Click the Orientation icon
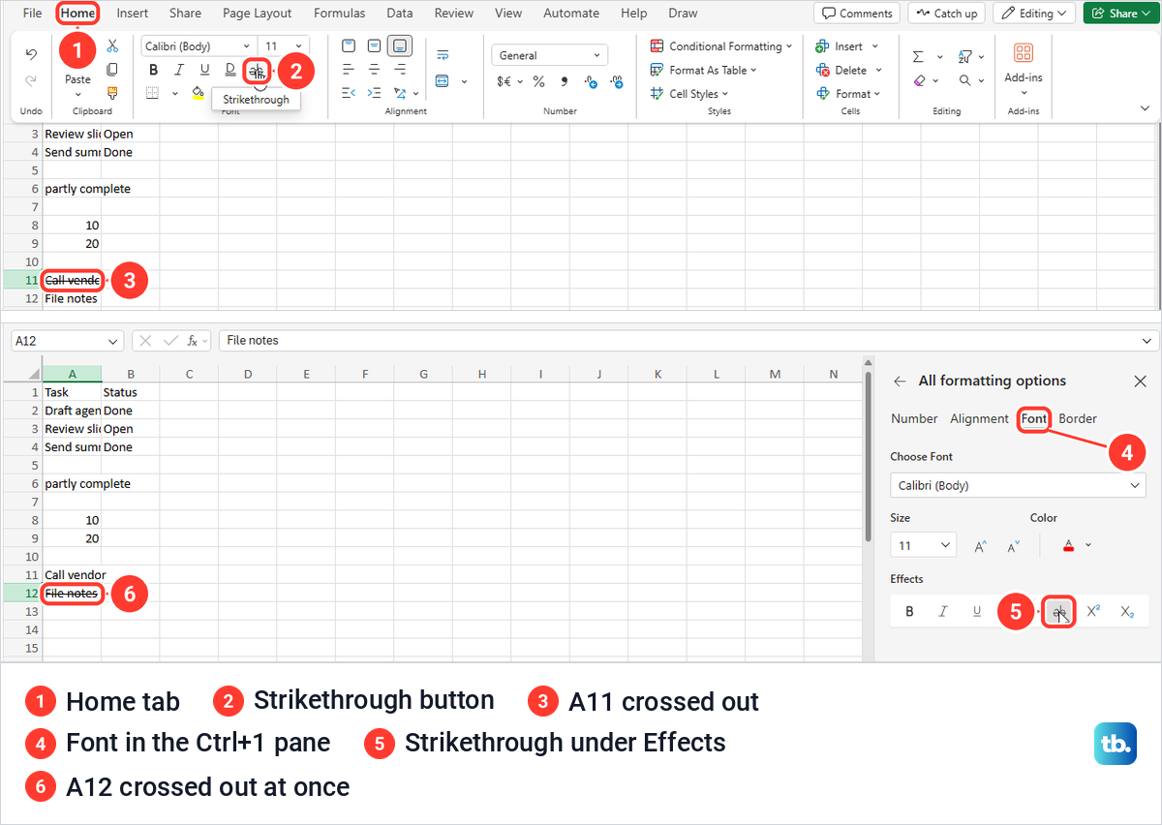Viewport: 1162px width, 825px height. [x=399, y=93]
